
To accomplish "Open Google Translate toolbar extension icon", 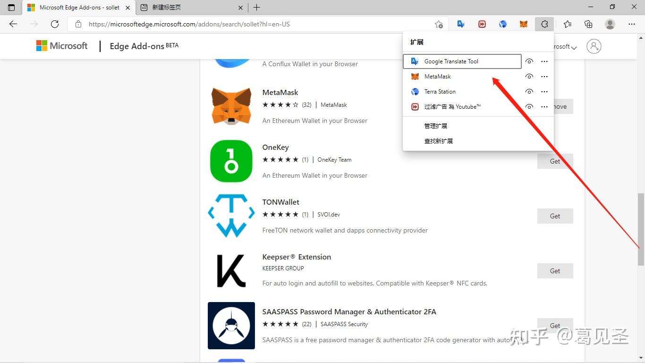I will click(x=461, y=24).
